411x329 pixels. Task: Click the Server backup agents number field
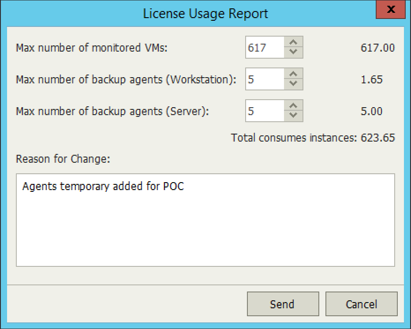coord(265,111)
